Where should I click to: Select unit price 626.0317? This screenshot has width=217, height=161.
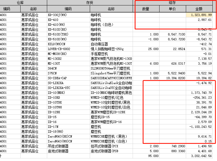(x=173, y=63)
